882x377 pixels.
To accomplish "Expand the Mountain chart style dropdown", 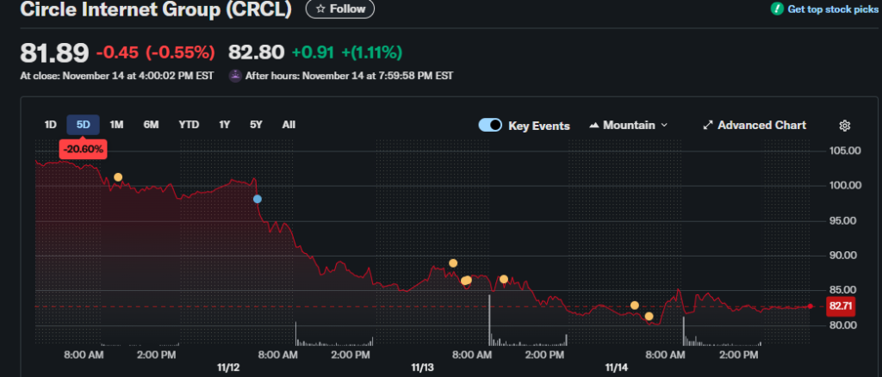I will point(663,126).
